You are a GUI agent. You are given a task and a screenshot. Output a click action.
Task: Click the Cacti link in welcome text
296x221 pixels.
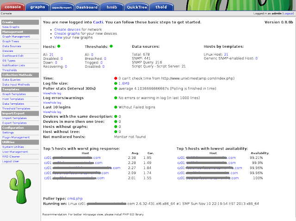click(x=98, y=22)
